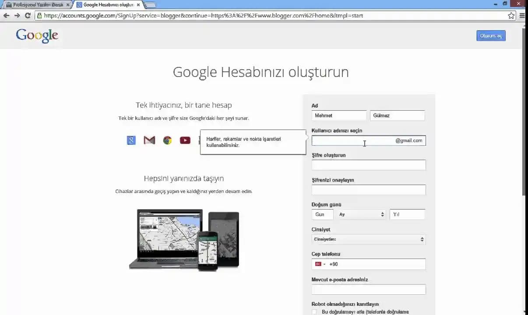Open the 'Ay' month dropdown
Viewport: 528px width, 315px height.
click(x=361, y=214)
